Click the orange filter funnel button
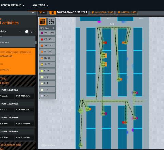Viewport: 164px width, 150px height. [42, 12]
